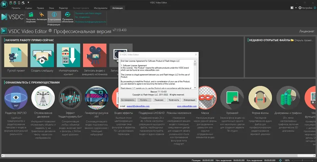The image size is (317, 162).
Task: Click the third quick-access toolbar document icon
Action: click(x=19, y=3)
